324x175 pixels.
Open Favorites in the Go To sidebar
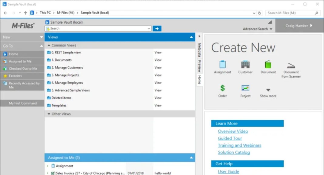(15, 76)
